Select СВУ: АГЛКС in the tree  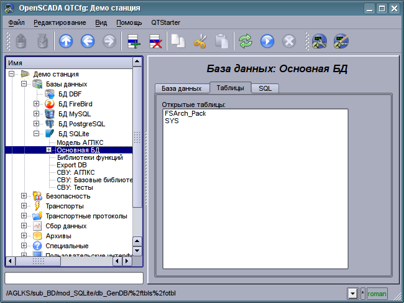(x=75, y=172)
